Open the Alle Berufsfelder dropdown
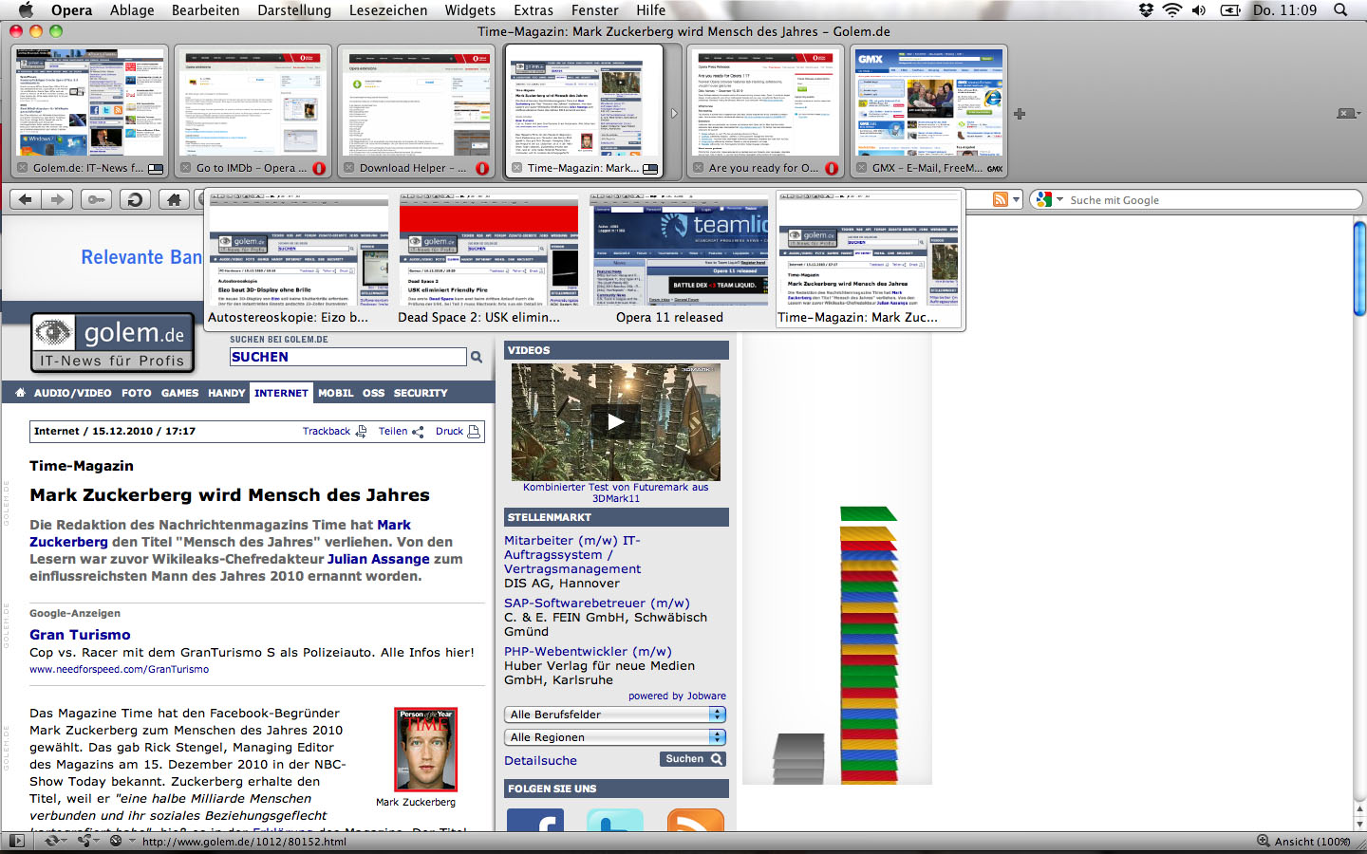Screen dimensions: 1367x854 click(x=615, y=715)
